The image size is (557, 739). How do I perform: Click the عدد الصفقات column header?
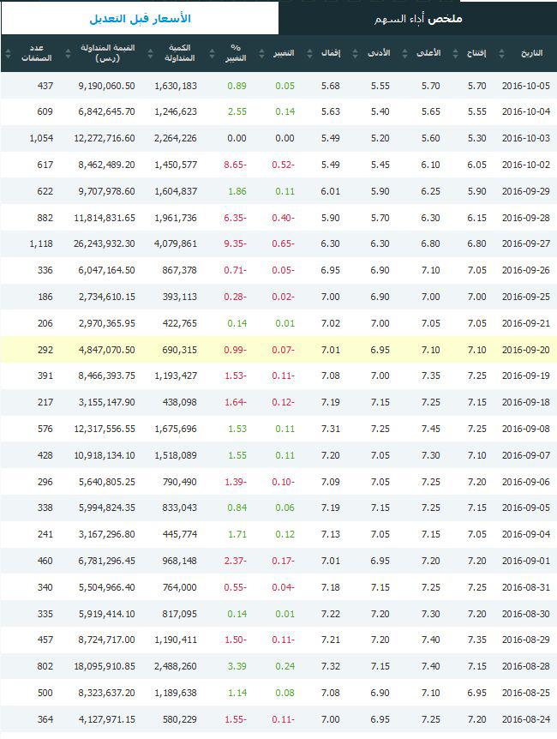(36, 53)
